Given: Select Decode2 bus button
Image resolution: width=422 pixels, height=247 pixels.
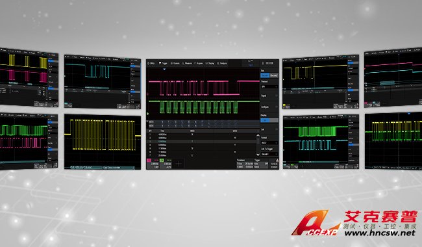Looking at the screenshot, I should (274, 75).
